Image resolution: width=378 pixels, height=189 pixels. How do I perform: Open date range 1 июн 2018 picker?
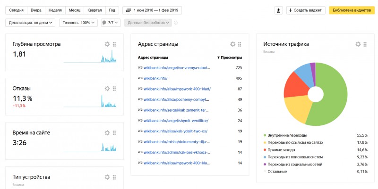[151, 10]
